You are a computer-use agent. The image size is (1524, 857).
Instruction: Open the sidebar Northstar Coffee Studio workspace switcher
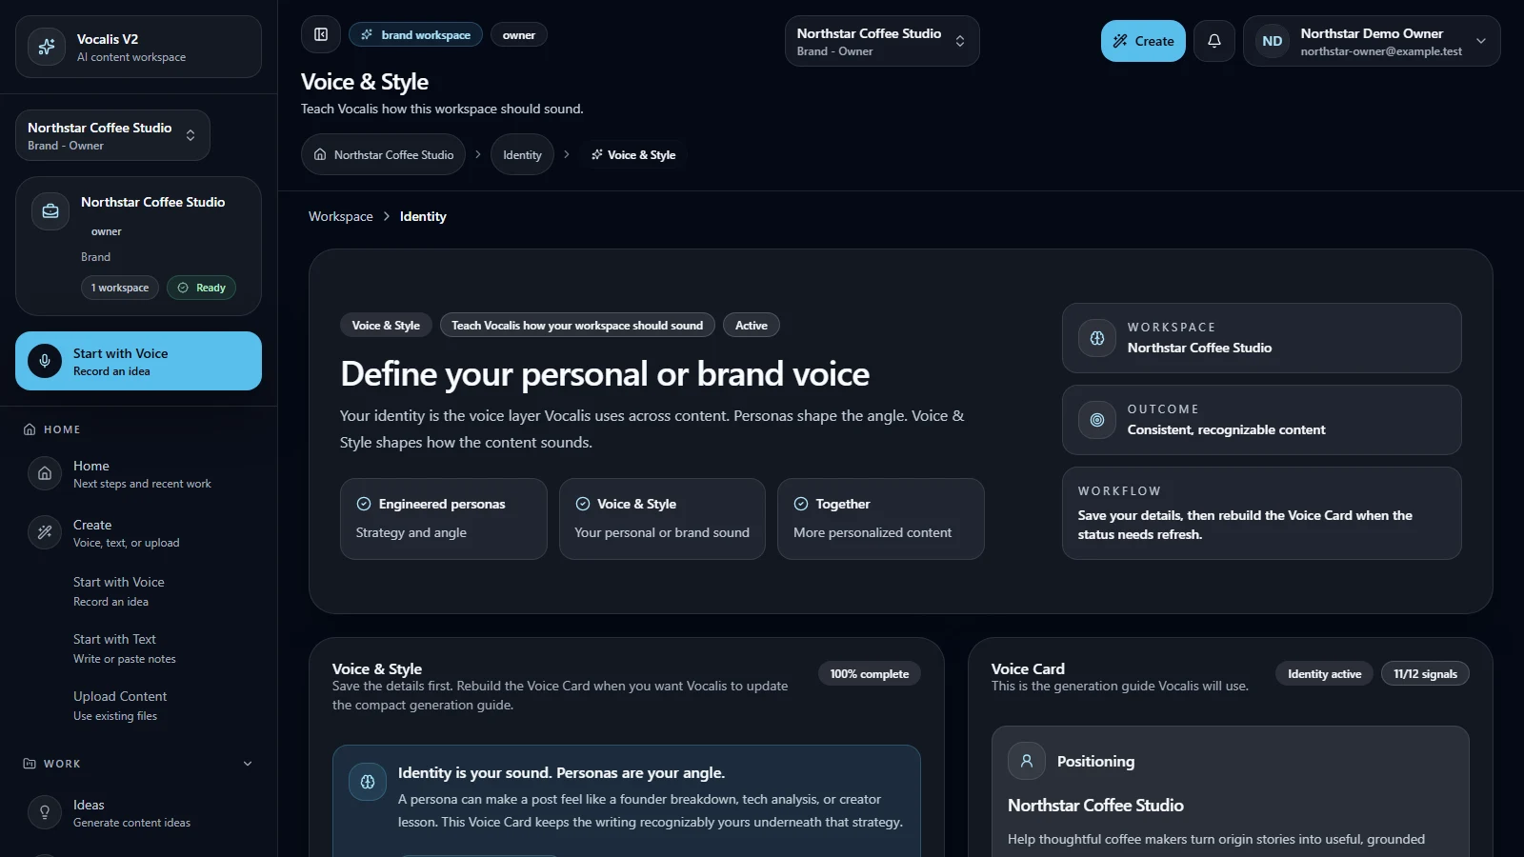tap(112, 135)
